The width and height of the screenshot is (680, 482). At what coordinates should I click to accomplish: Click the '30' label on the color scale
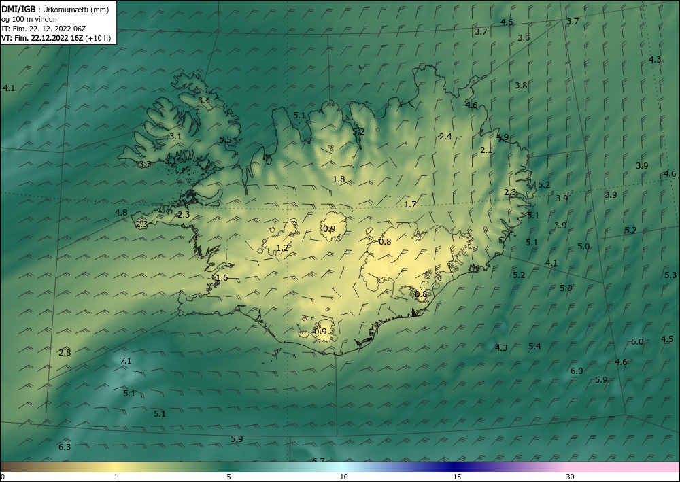tap(571, 477)
